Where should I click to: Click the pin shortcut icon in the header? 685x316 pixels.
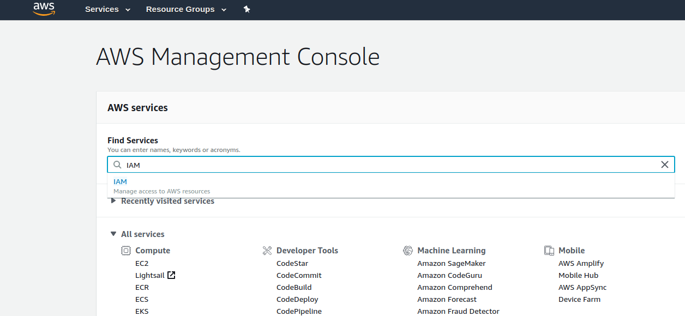247,9
